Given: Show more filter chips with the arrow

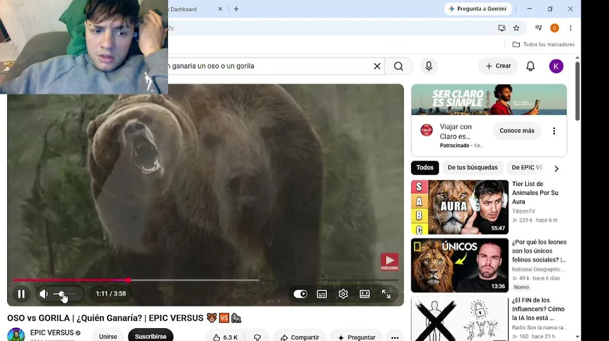Looking at the screenshot, I should tap(556, 168).
